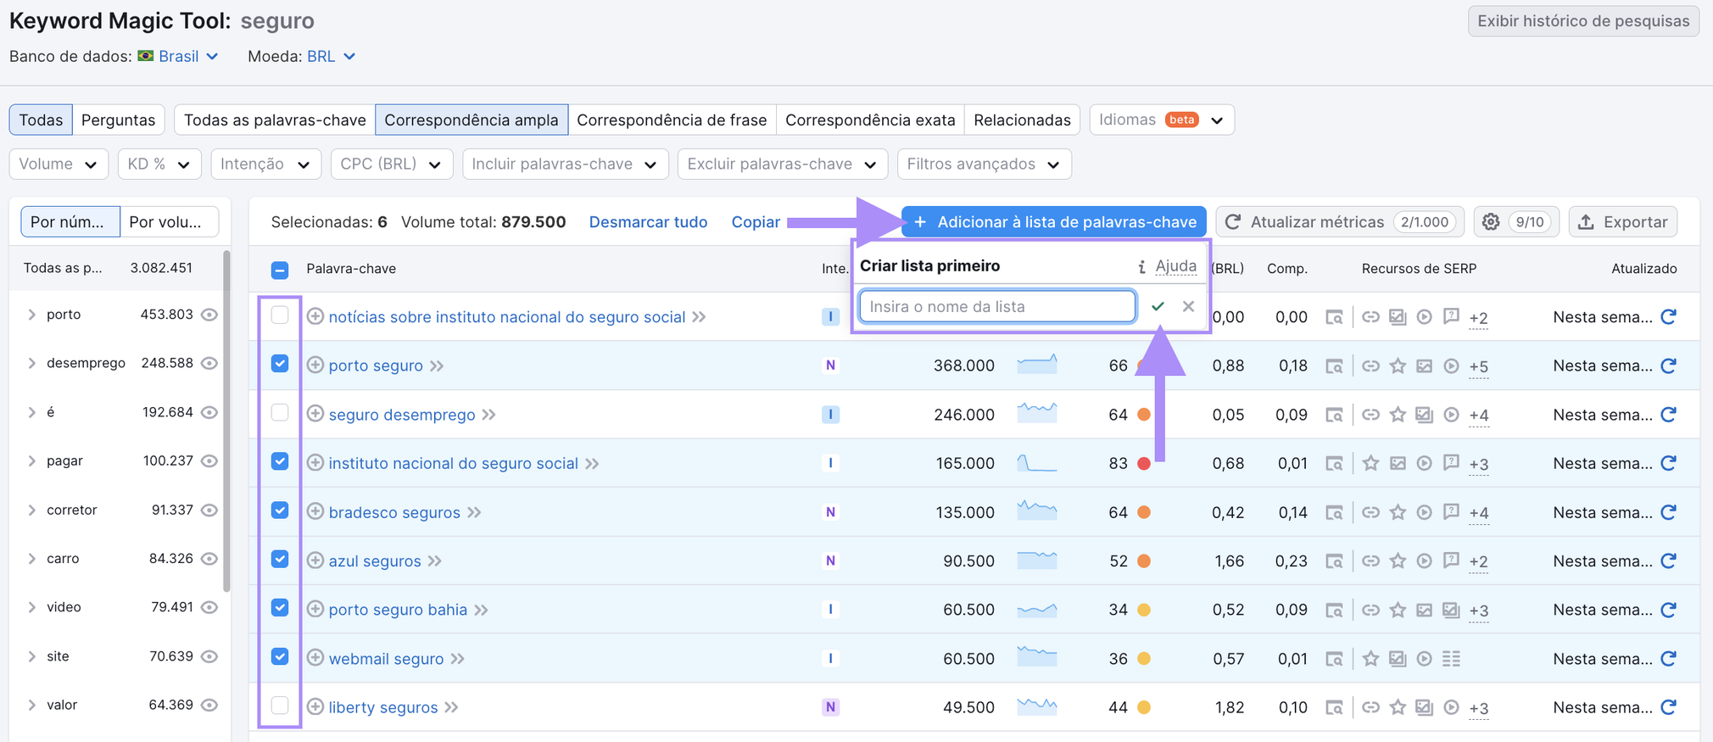1713x742 pixels.
Task: Click the yellow KD dot for porto seguro bahia
Action: coord(1144,610)
